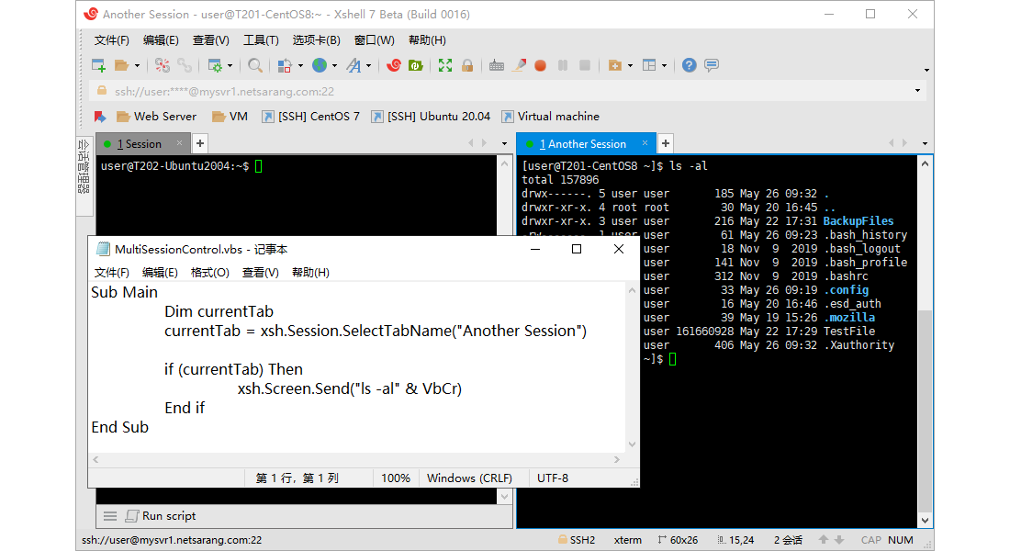Click the Disconnect toolbar icon

click(x=163, y=65)
